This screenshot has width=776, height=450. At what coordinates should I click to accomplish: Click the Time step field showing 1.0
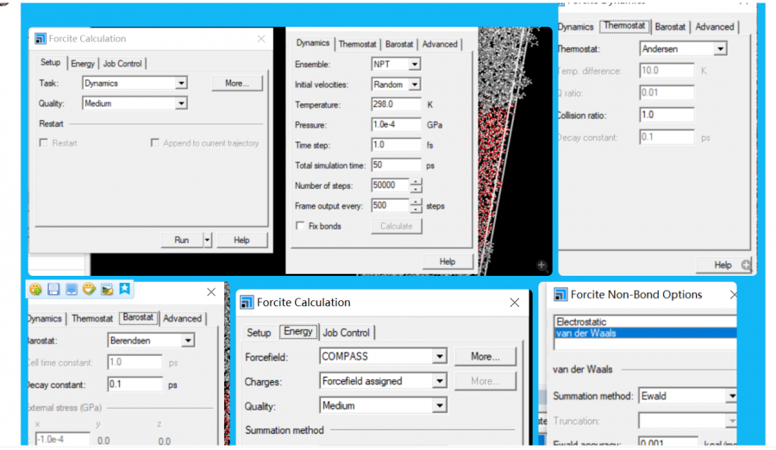point(396,145)
